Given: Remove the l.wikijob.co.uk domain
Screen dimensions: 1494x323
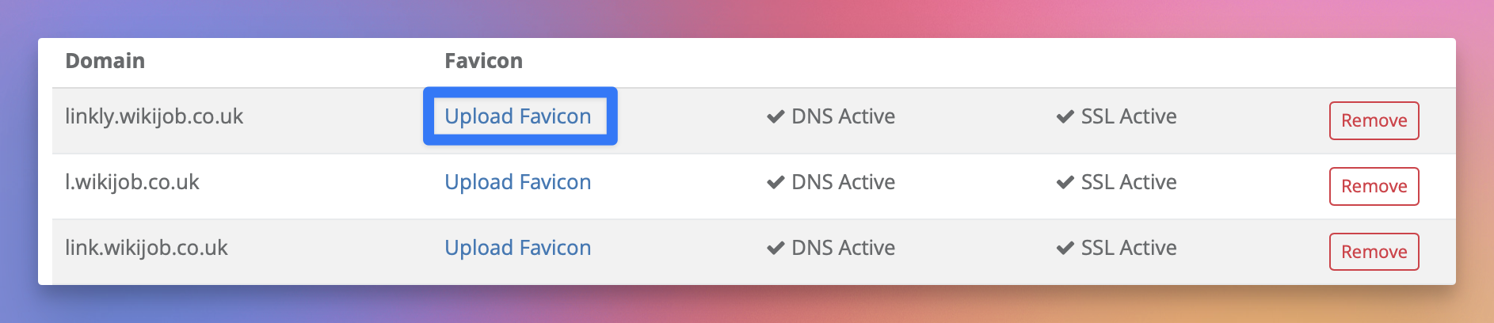Looking at the screenshot, I should click(x=1374, y=186).
